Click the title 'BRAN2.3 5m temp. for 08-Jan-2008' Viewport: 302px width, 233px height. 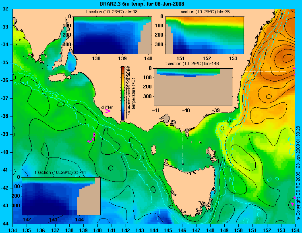click(142, 4)
